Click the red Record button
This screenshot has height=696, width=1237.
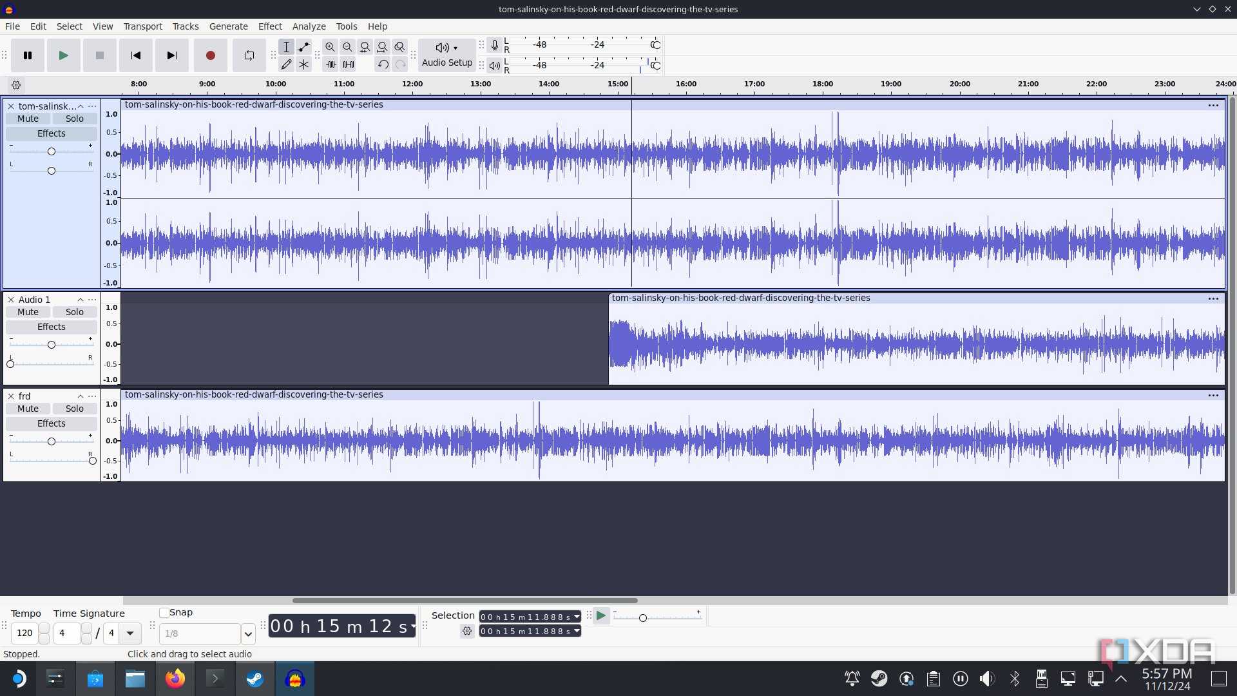[x=210, y=55]
